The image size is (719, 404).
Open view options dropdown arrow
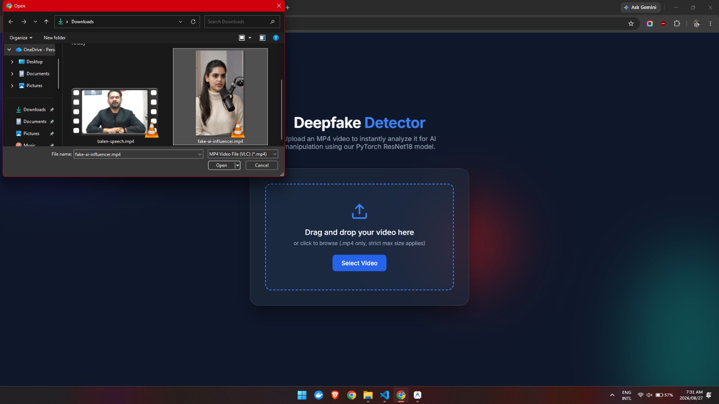[250, 38]
